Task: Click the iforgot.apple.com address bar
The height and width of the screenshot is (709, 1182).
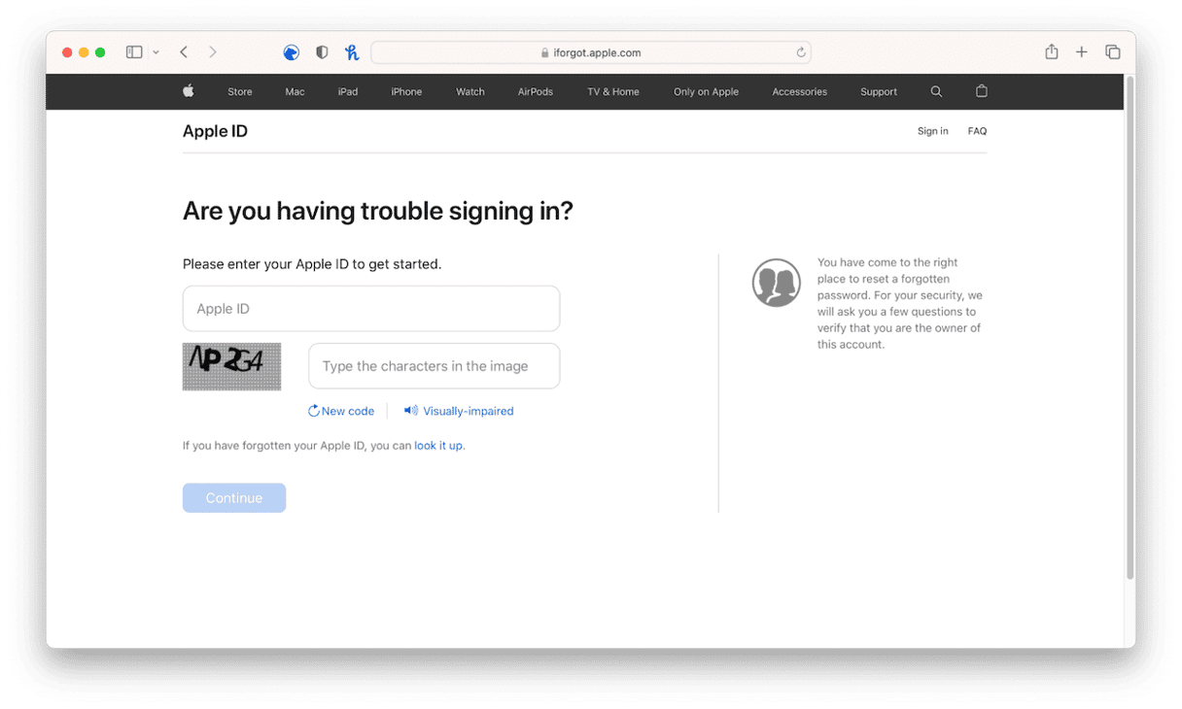Action: (591, 52)
